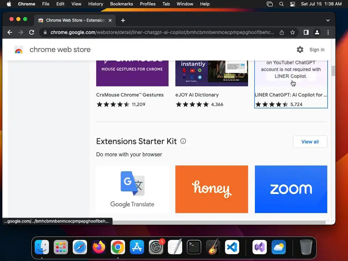Open Visual Studio Code from the dock

click(x=232, y=247)
